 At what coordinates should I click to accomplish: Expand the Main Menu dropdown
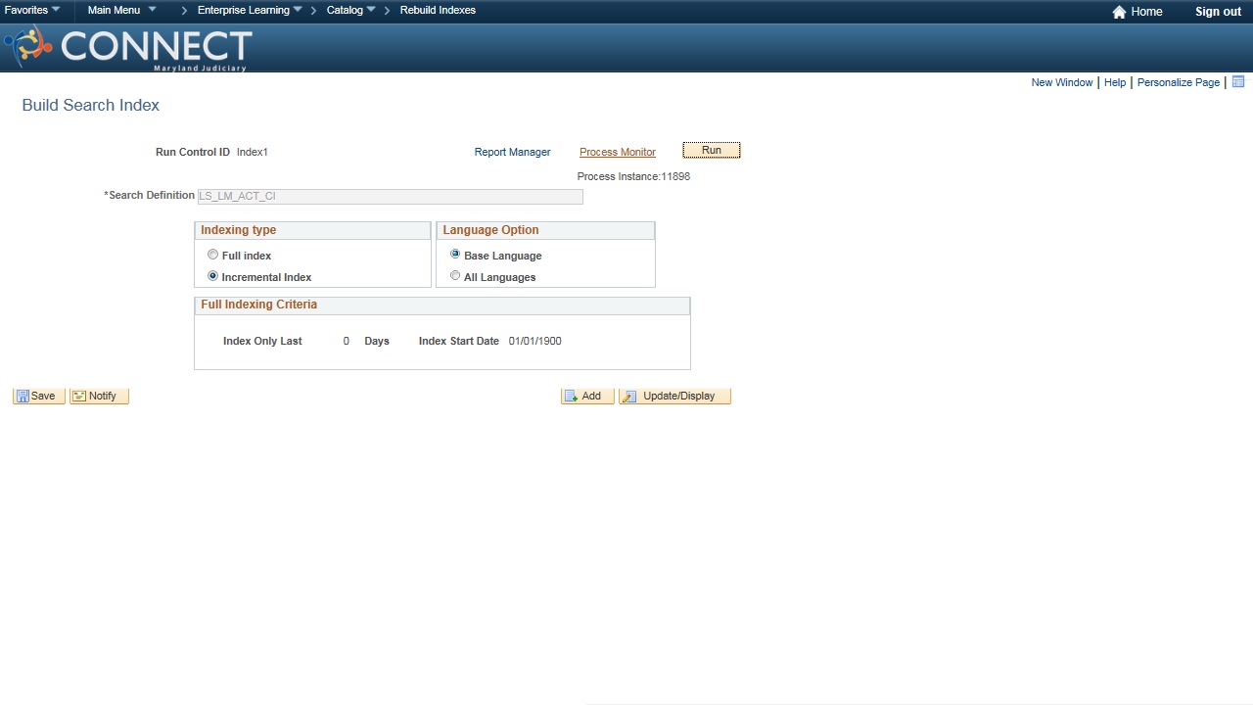[121, 10]
